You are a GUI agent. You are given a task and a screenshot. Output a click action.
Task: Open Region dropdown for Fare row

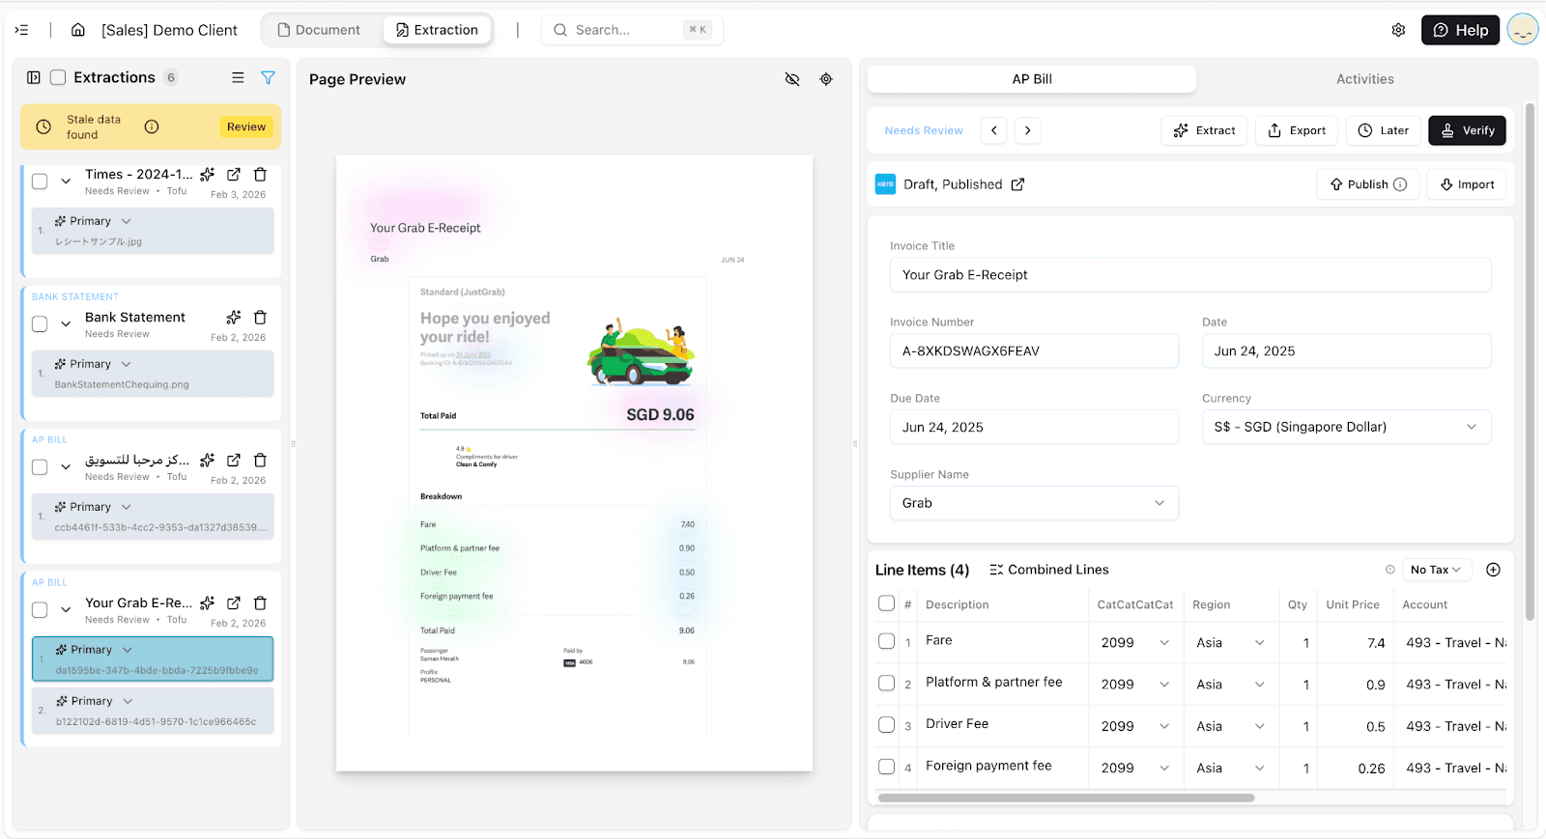pyautogui.click(x=1230, y=643)
